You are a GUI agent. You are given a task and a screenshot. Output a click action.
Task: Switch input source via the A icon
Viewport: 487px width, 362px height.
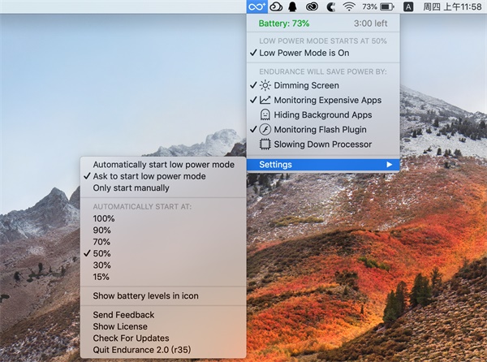coord(408,6)
